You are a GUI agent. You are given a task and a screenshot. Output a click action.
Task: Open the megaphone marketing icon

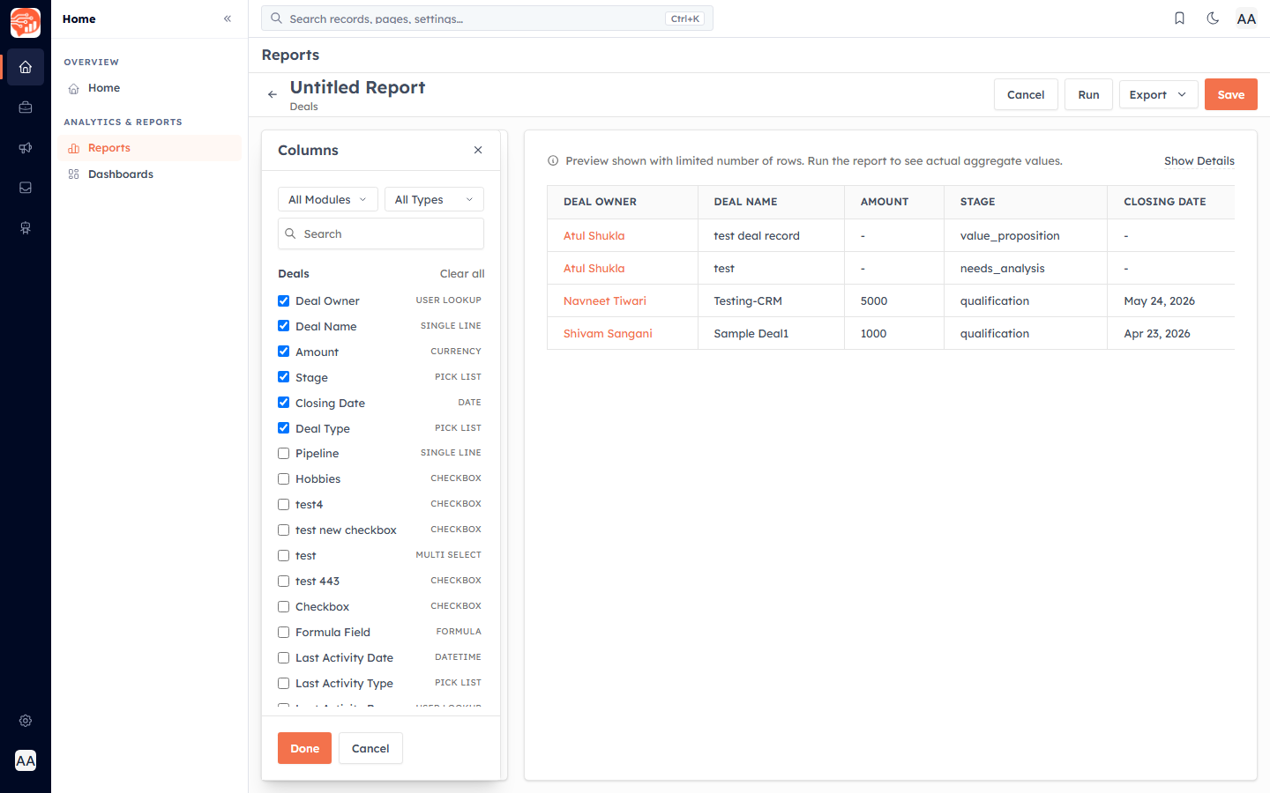(x=26, y=148)
